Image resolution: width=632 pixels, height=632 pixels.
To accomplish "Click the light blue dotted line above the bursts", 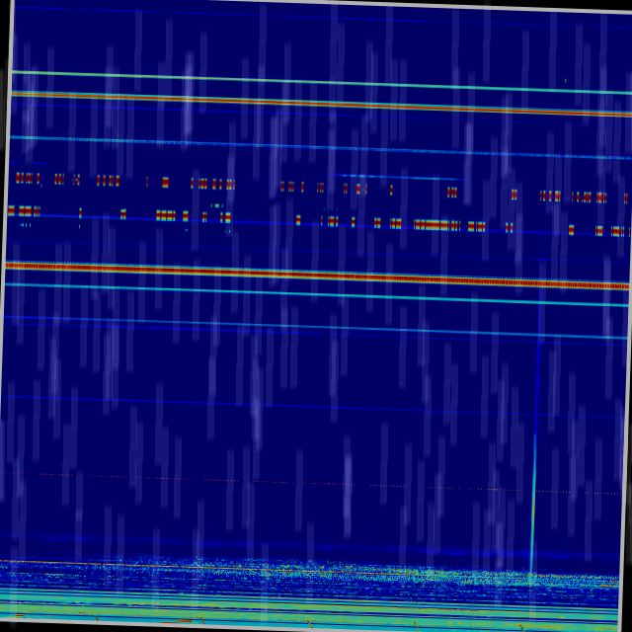I will (x=296, y=146).
